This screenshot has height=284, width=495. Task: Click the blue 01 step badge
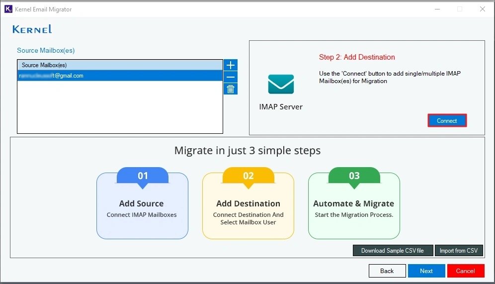click(143, 176)
